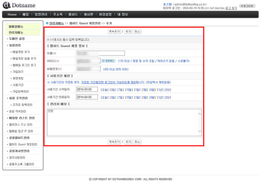Switch to the 웹메일메뉴 sidebar tab
This screenshot has height=183, width=260.
16,26
